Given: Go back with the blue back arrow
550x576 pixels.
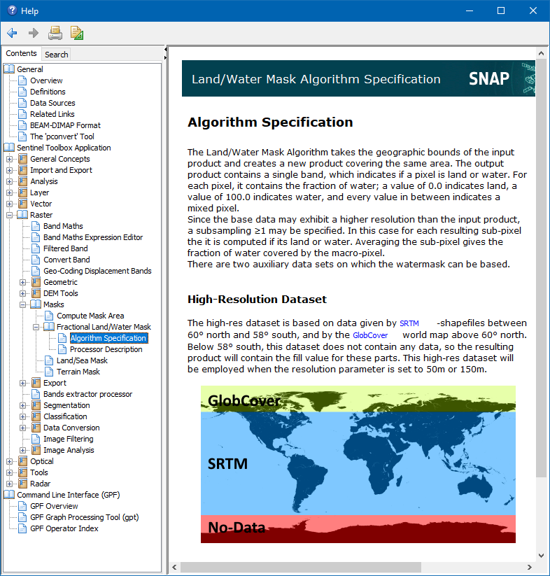Looking at the screenshot, I should click(x=12, y=33).
